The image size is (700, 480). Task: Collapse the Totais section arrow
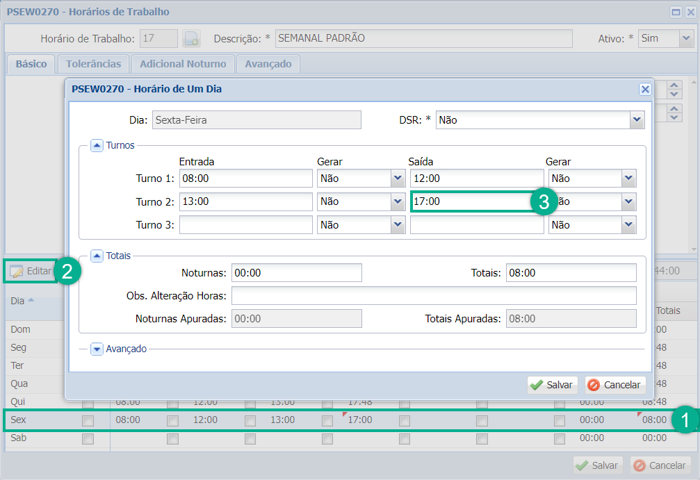click(97, 256)
